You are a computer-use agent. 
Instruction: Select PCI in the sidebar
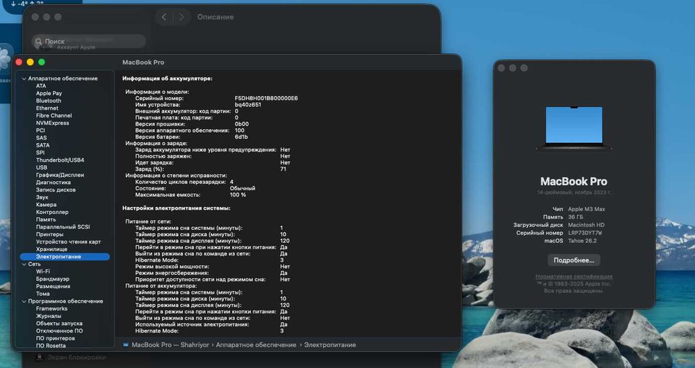(x=40, y=131)
